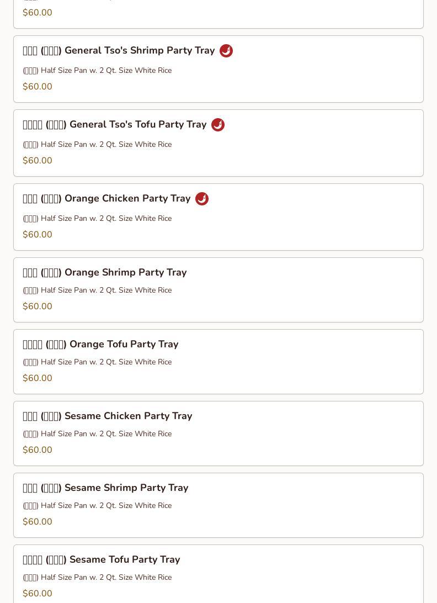This screenshot has height=603, width=437.
Task: Click the $60.00 price under Sesame Chicken
Action: (x=38, y=450)
